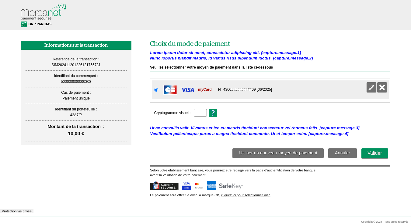Viewport: 411px width, 223px height.
Task: Click Valider to confirm the payment
Action: (374, 153)
